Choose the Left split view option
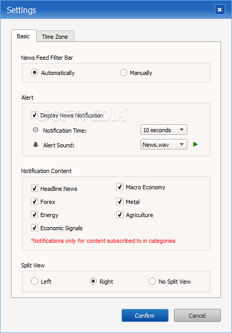Viewport: 232px width, 333px height. click(35, 281)
